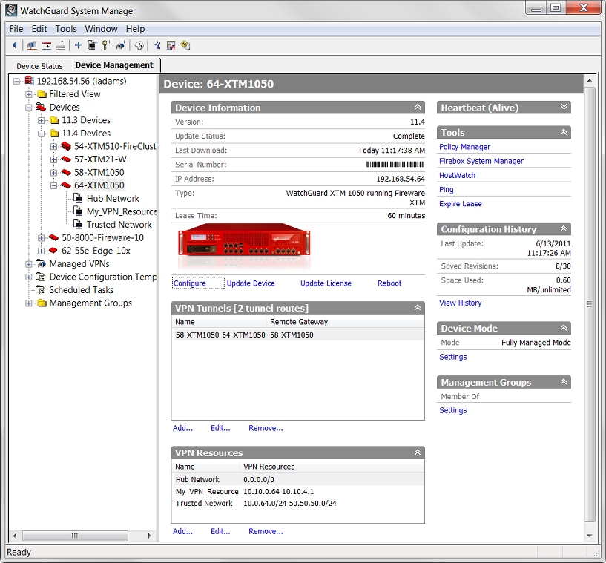Screen dimensions: 606x563
Task: Click the Connect to Device toolbar icon
Action: point(31,45)
